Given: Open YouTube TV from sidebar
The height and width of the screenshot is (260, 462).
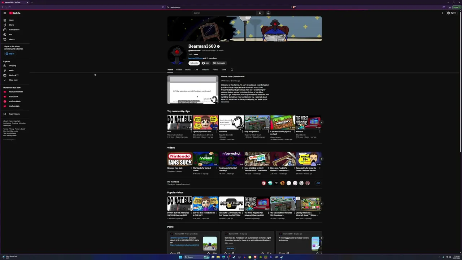Looking at the screenshot, I should tap(13, 96).
